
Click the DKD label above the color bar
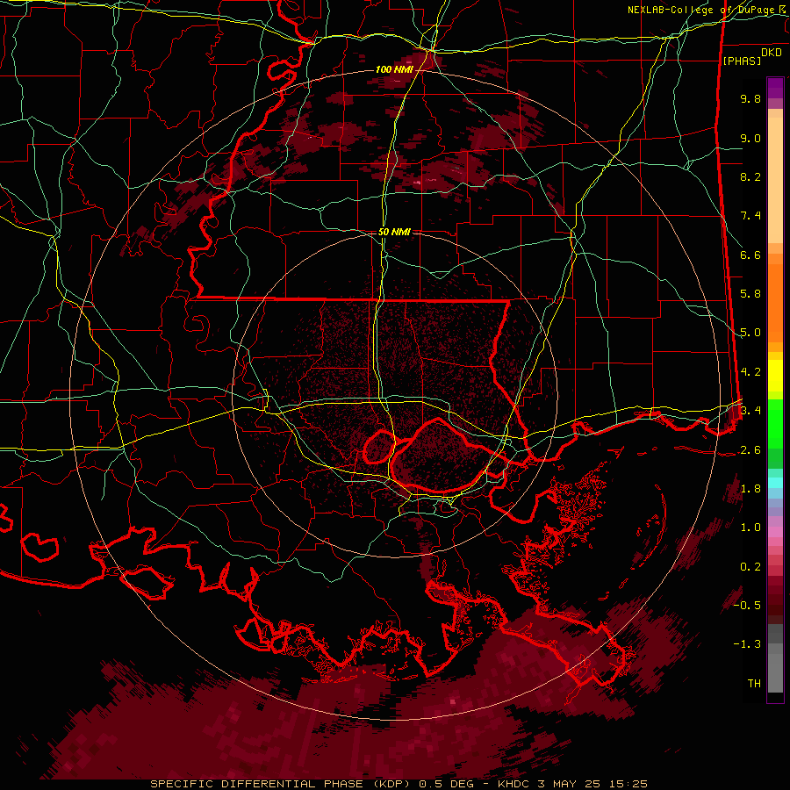click(x=772, y=53)
